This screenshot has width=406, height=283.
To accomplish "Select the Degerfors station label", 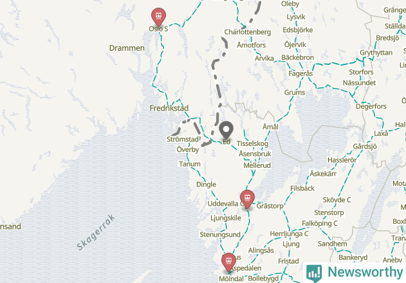I will point(371,106).
